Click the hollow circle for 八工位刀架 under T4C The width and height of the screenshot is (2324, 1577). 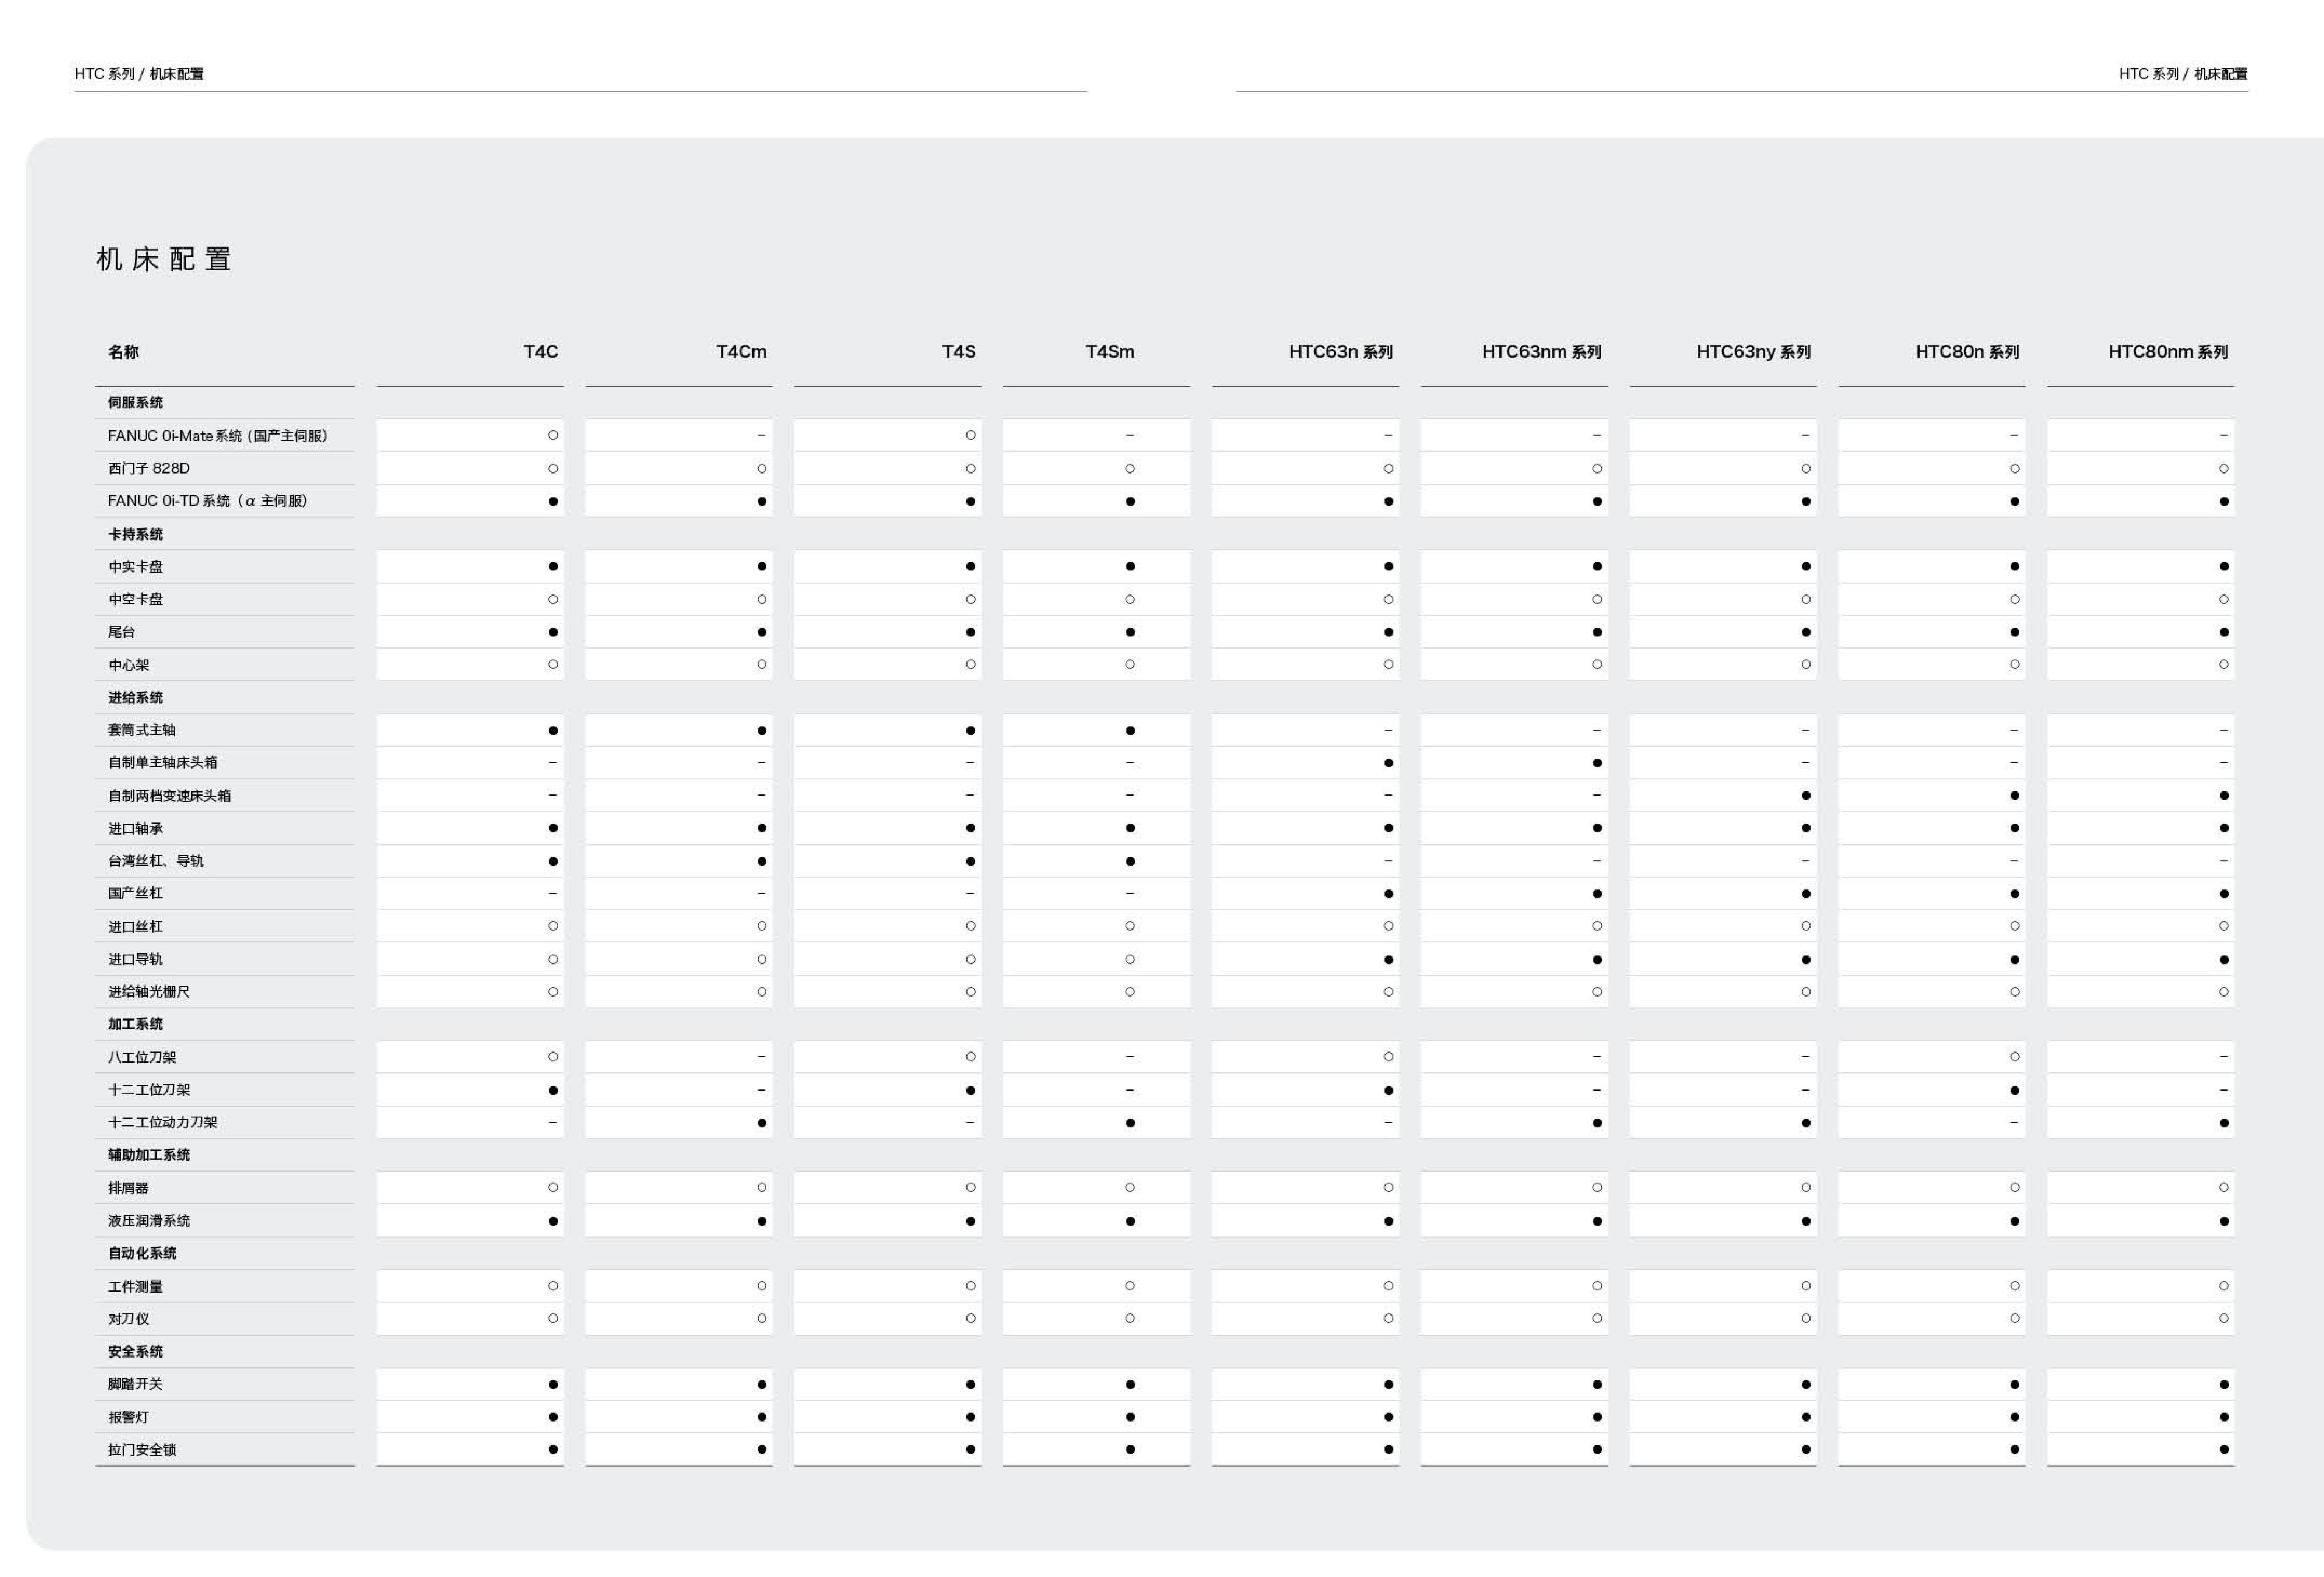(x=553, y=1056)
